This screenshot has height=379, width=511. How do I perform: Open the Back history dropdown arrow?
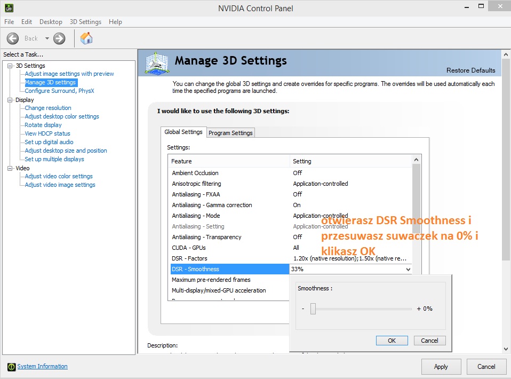click(47, 38)
